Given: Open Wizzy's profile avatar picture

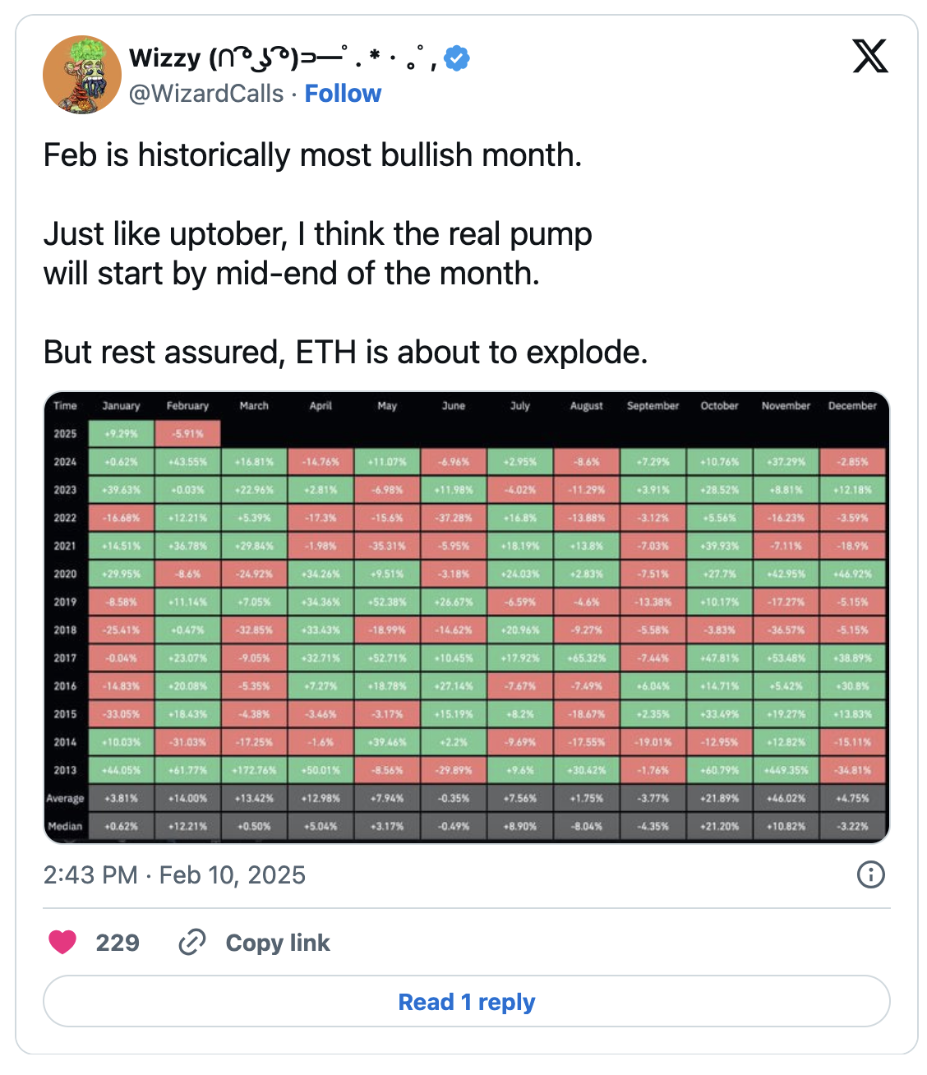Looking at the screenshot, I should point(81,75).
